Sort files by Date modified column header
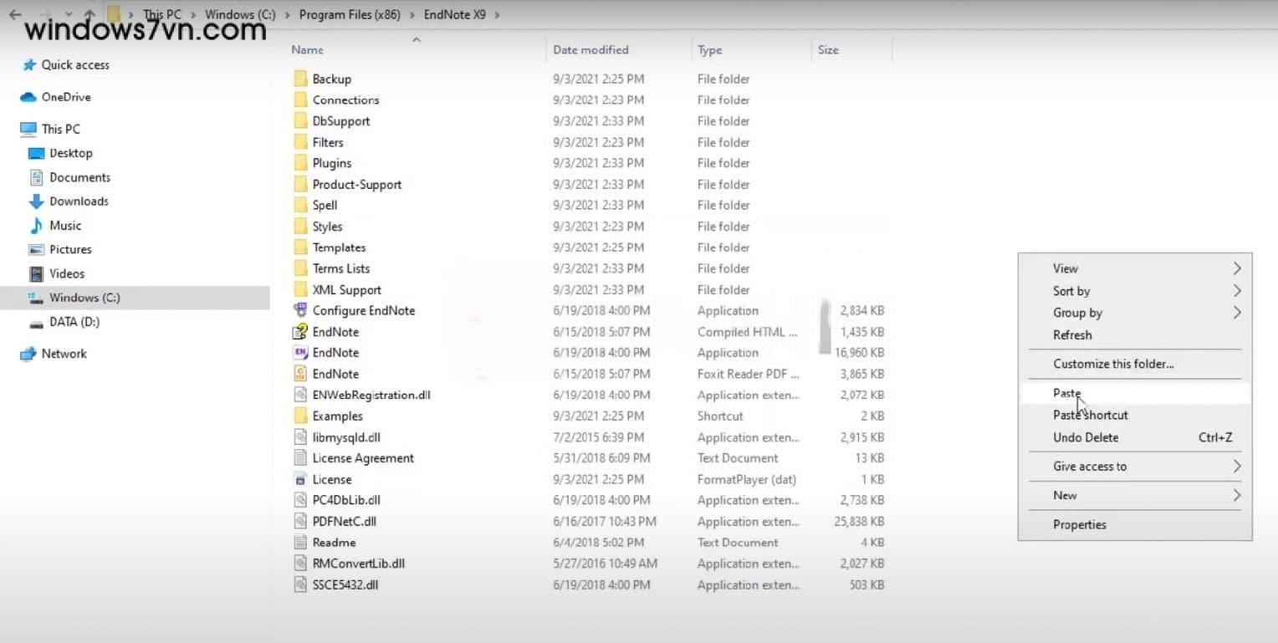This screenshot has height=643, width=1278. tap(590, 50)
